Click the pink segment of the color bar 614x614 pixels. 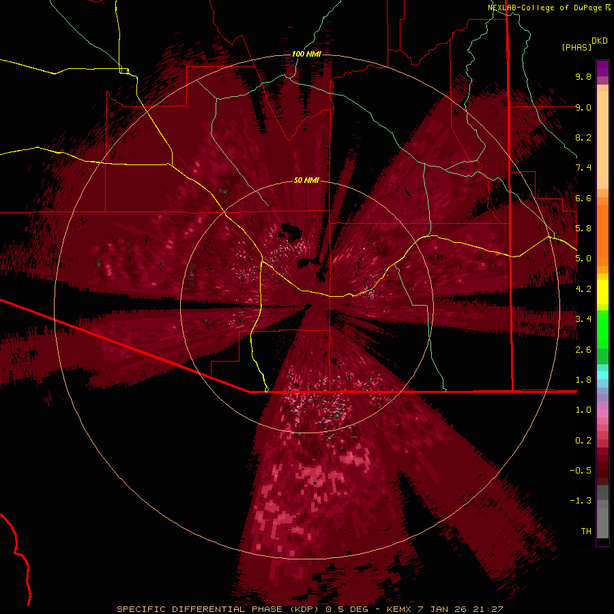[602, 413]
